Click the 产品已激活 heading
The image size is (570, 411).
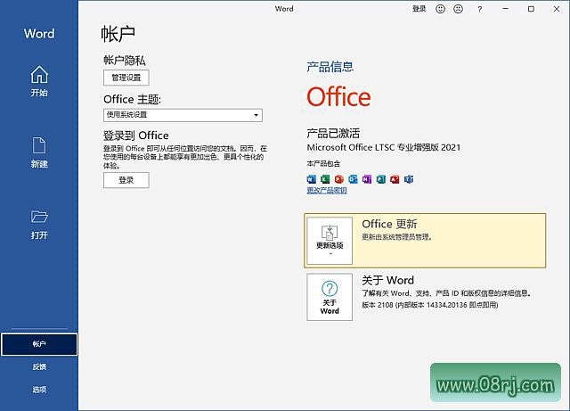coord(333,134)
